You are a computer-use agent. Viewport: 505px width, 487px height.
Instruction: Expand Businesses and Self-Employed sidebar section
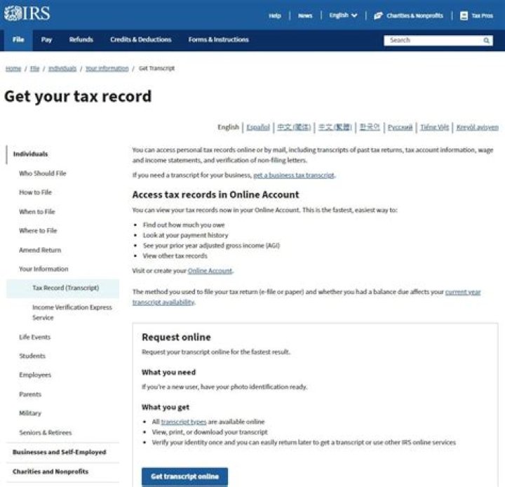pos(59,453)
